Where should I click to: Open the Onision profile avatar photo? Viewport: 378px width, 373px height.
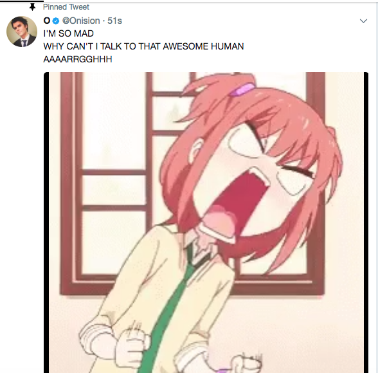[x=22, y=32]
